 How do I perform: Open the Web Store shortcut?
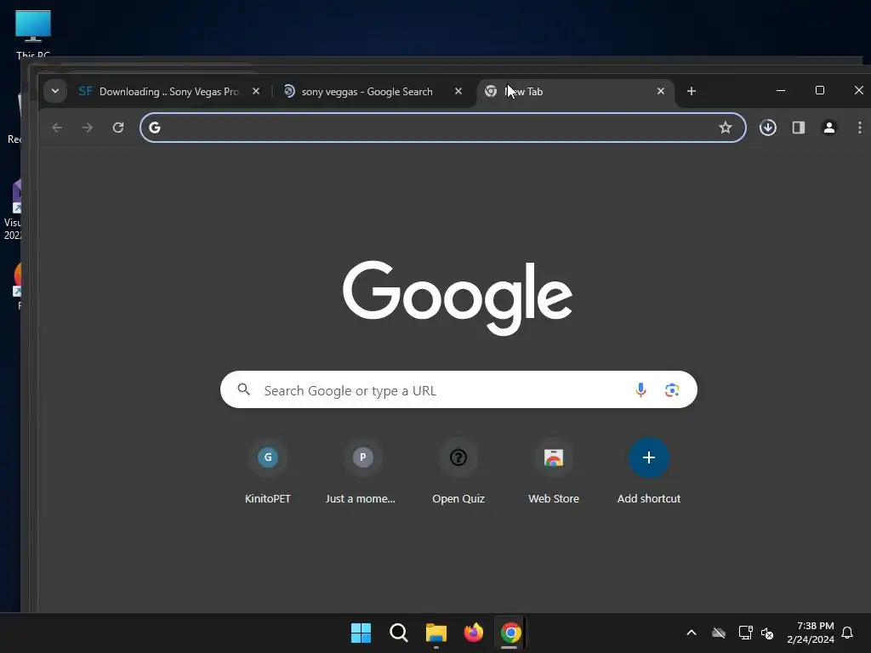point(553,472)
